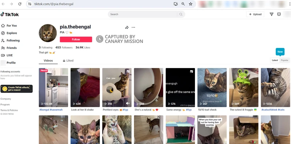Open the video with 628 views
291x144 pixels.
pos(85,87)
